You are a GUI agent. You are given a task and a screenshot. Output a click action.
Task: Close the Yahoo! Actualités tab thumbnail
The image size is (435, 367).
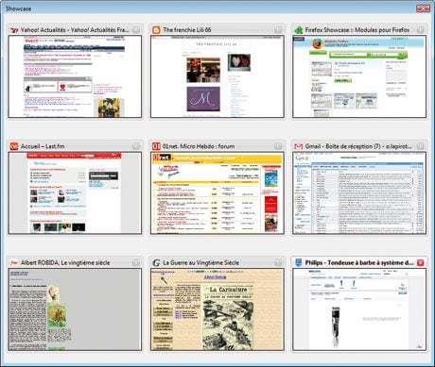pos(136,30)
